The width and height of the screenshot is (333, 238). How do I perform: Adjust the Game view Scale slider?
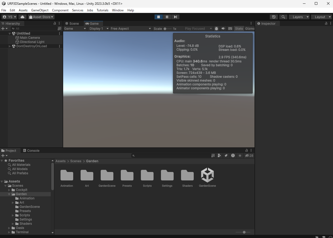tap(165, 29)
